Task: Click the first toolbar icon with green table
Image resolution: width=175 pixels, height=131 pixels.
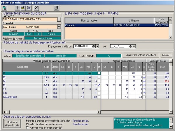Action: tap(4, 8)
